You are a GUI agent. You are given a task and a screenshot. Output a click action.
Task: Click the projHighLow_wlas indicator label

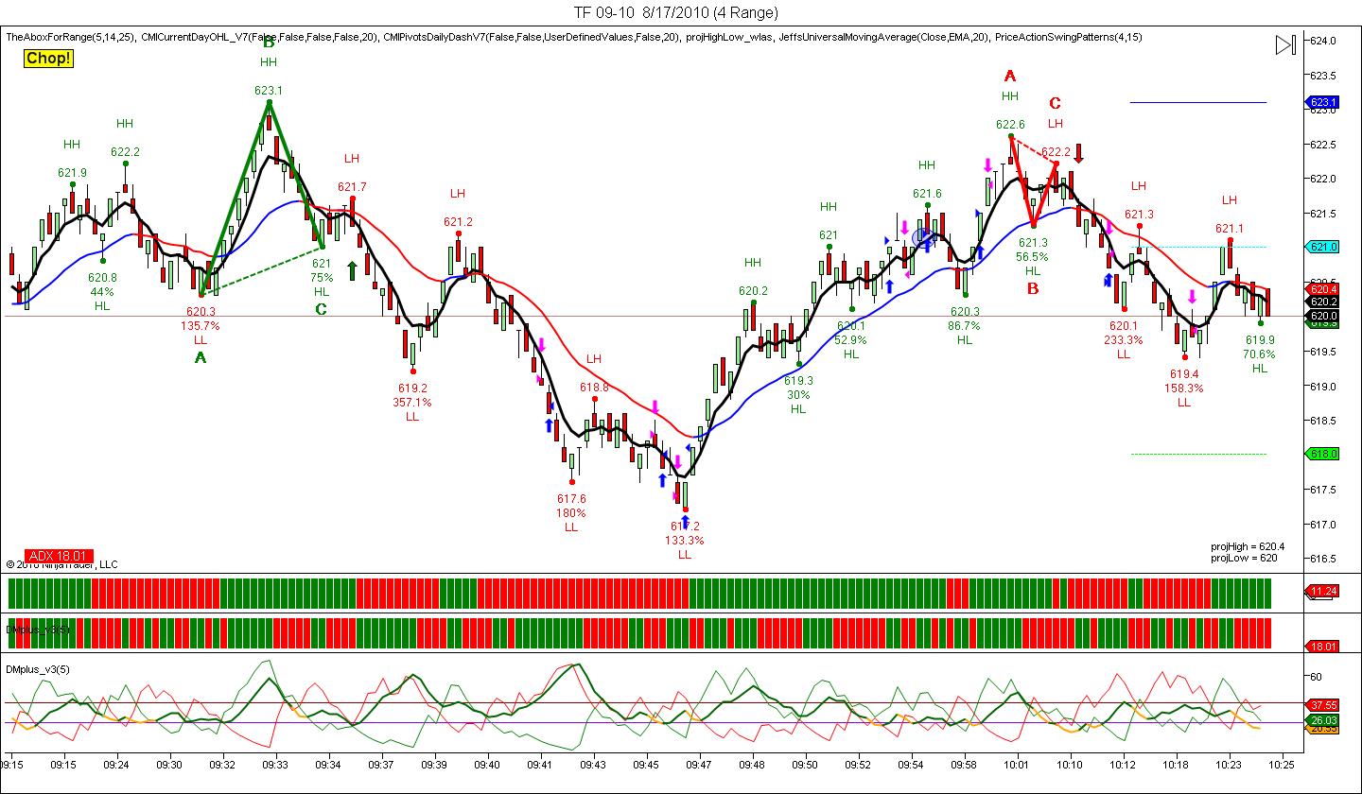coord(727,37)
